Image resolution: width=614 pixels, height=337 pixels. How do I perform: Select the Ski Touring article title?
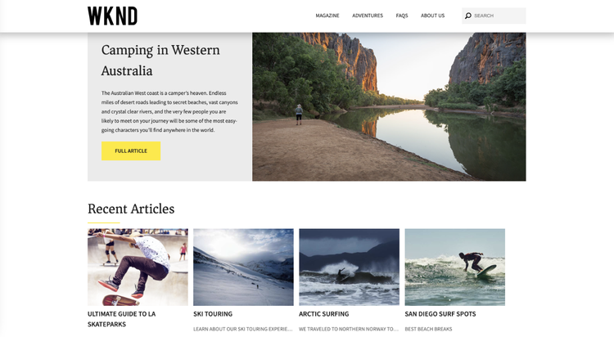tap(213, 314)
